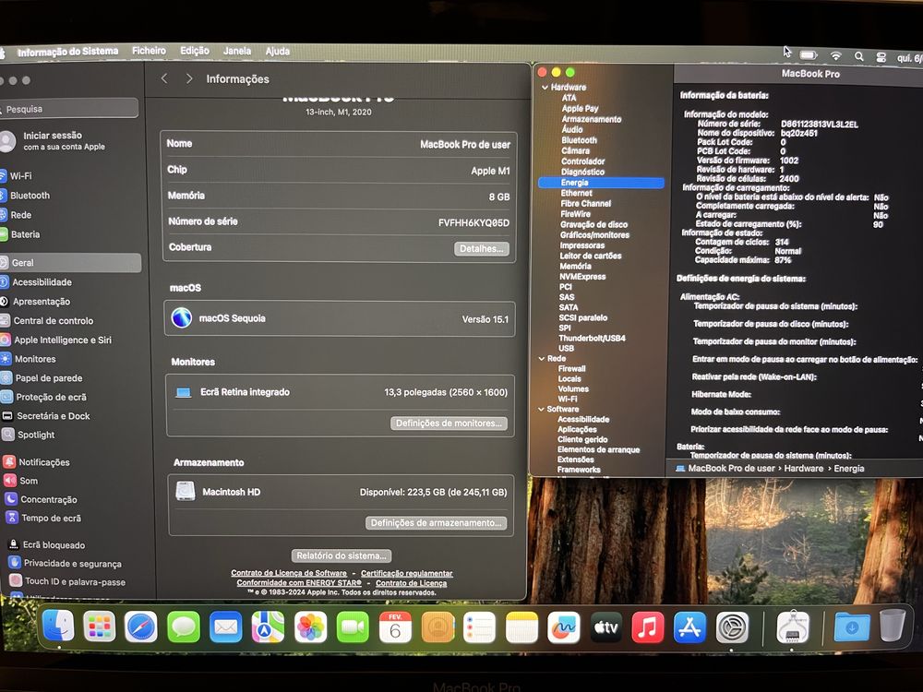Screen dimensions: 923x692
Task: Open Music app in Dock
Action: point(648,627)
